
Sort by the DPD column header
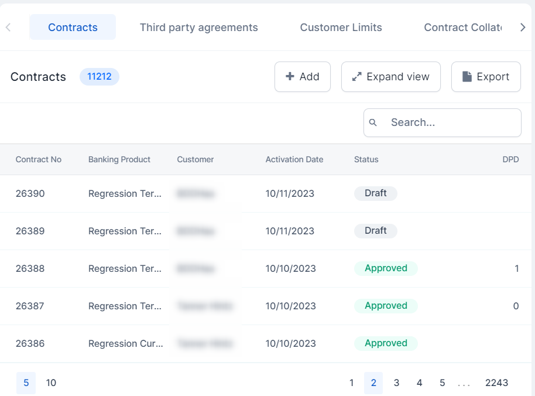tap(510, 159)
